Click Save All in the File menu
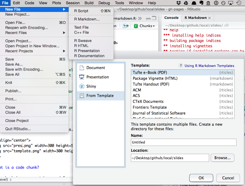The width and height of the screenshot is (245, 186). 34,74
